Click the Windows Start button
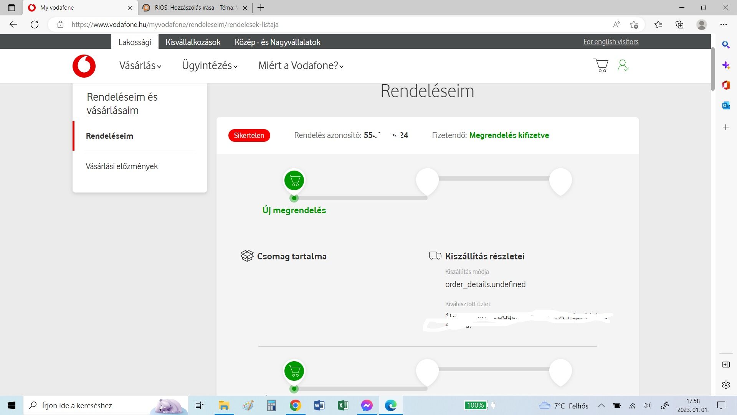Image resolution: width=737 pixels, height=415 pixels. tap(12, 405)
